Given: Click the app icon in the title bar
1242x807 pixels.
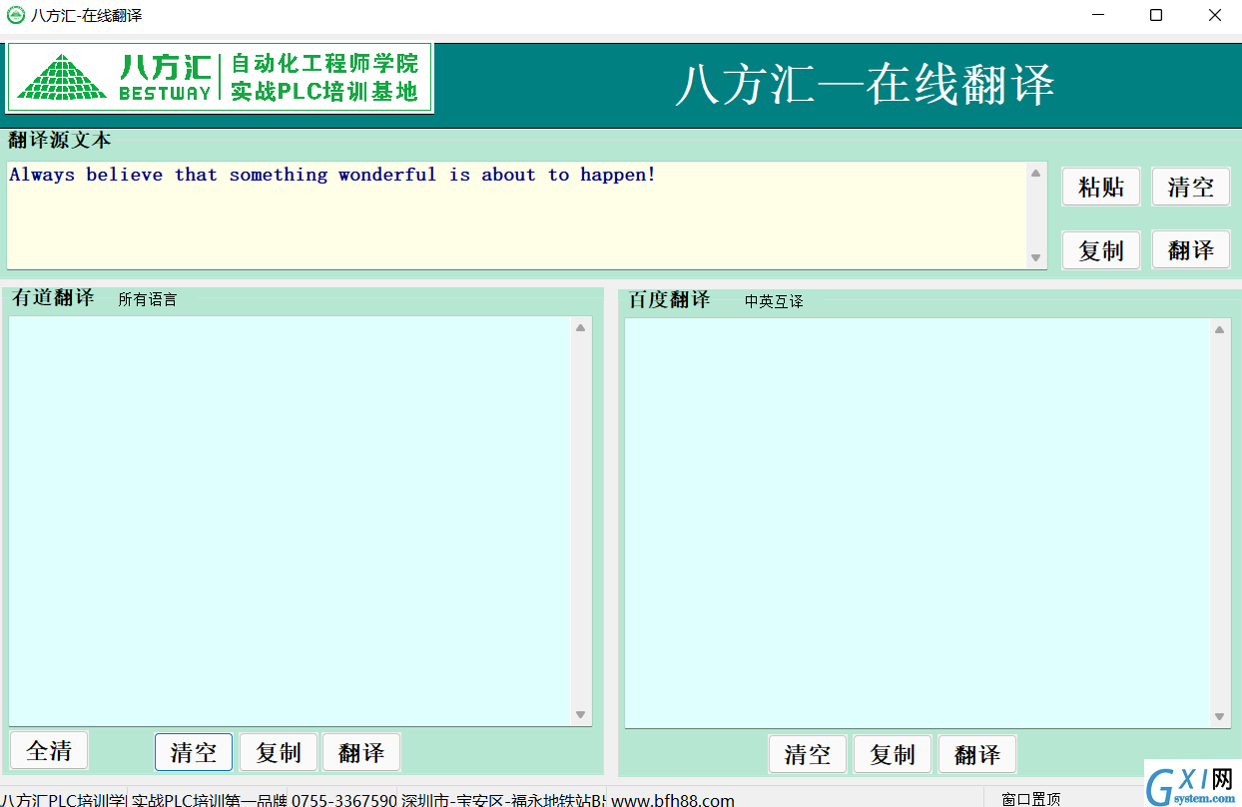Looking at the screenshot, I should click(x=16, y=15).
